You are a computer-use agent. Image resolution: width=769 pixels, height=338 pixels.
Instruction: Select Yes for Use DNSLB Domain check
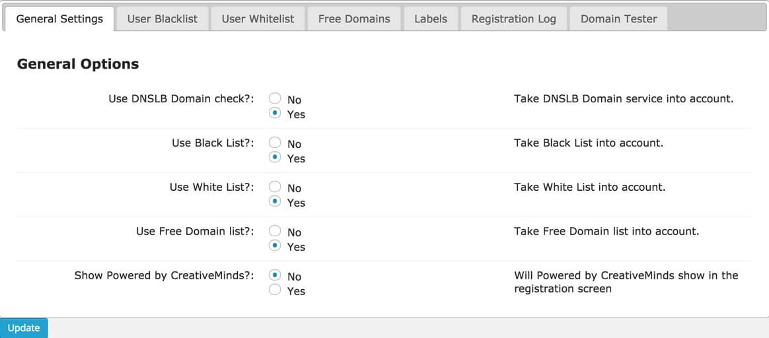click(x=275, y=114)
